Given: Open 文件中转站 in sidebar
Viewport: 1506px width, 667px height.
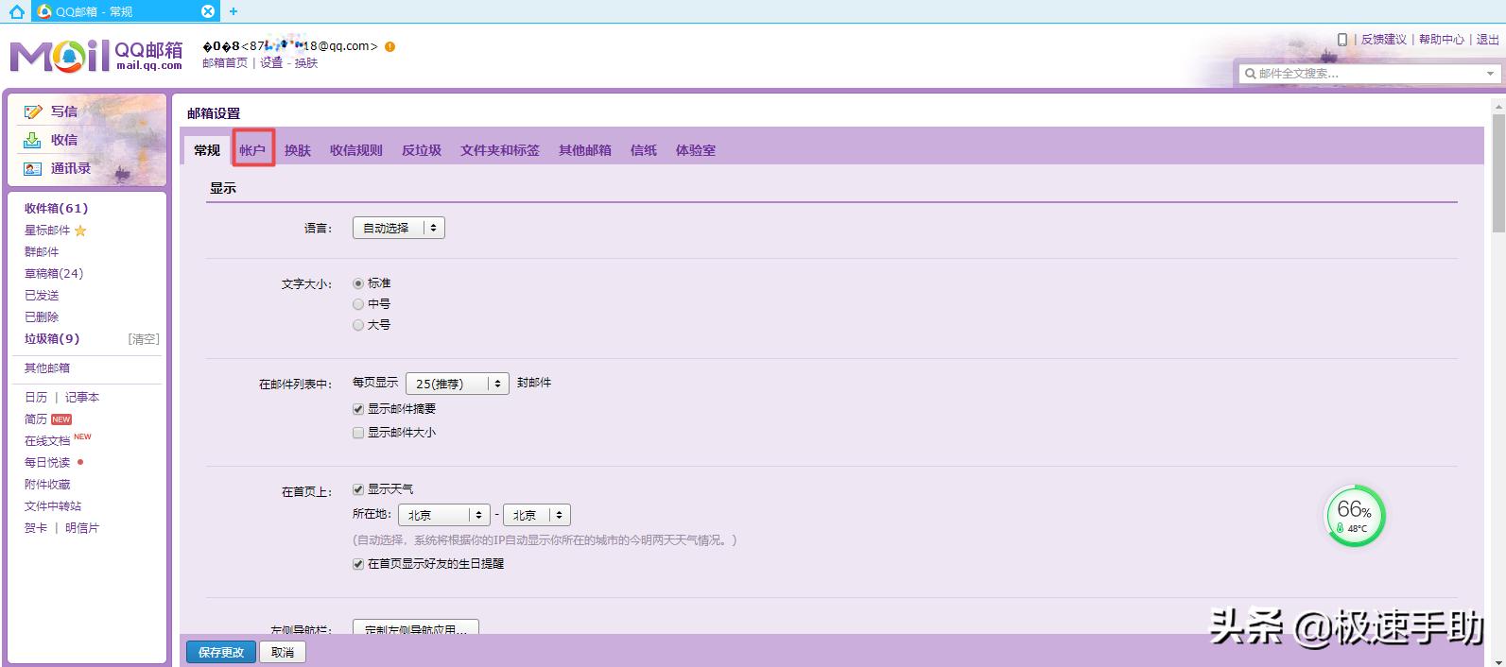Looking at the screenshot, I should point(53,506).
